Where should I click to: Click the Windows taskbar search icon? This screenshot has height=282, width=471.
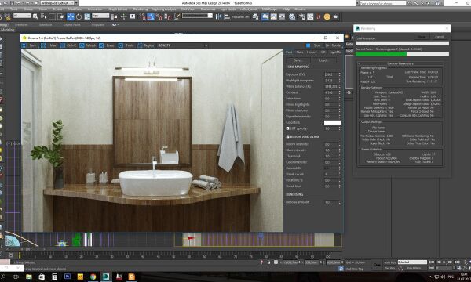pos(4,277)
